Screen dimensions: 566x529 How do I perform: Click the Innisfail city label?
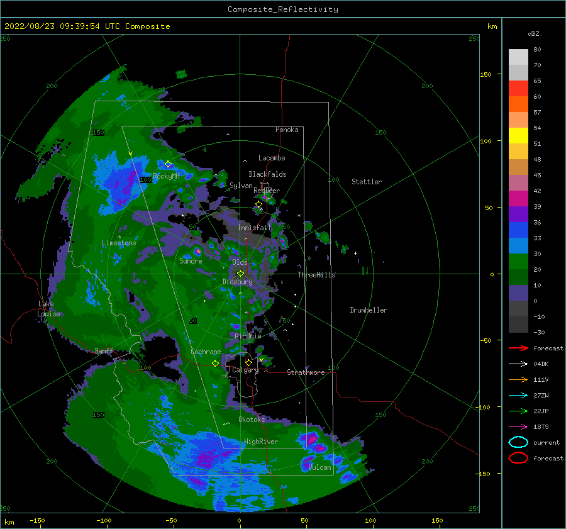254,228
